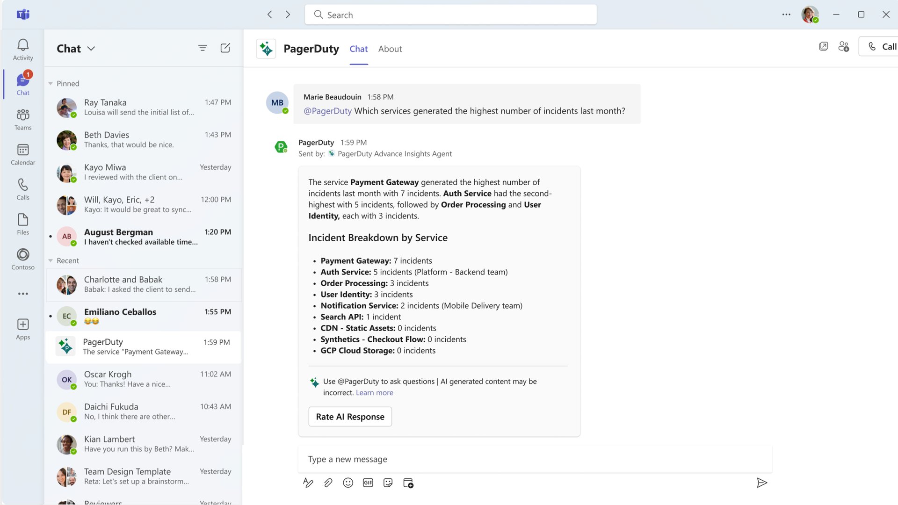Click Rate AI Response
Screen dimensions: 898x505
point(350,417)
